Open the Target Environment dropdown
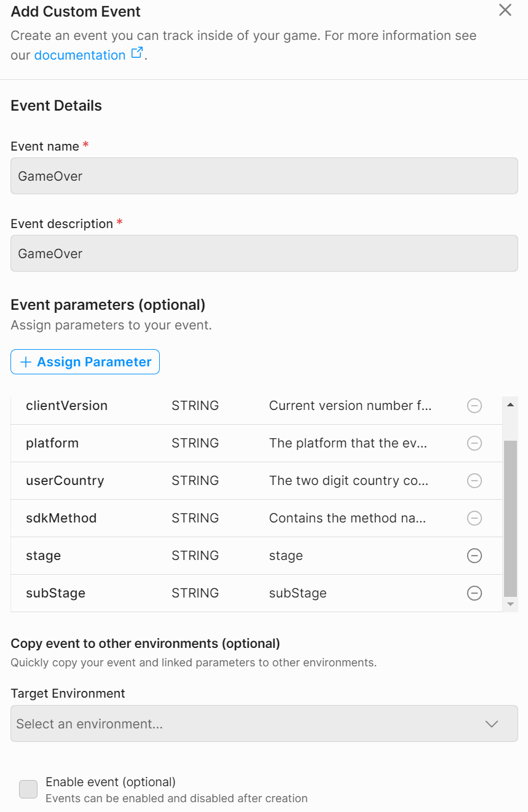The height and width of the screenshot is (812, 528). click(x=264, y=723)
